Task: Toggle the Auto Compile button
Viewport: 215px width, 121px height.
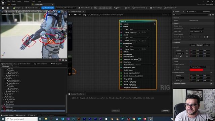Action: [x=48, y=8]
